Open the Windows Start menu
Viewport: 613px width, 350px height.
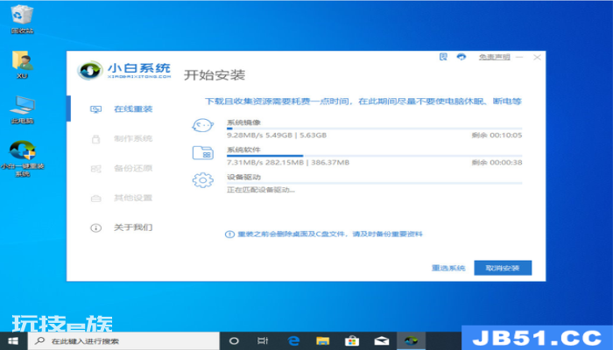coord(13,341)
